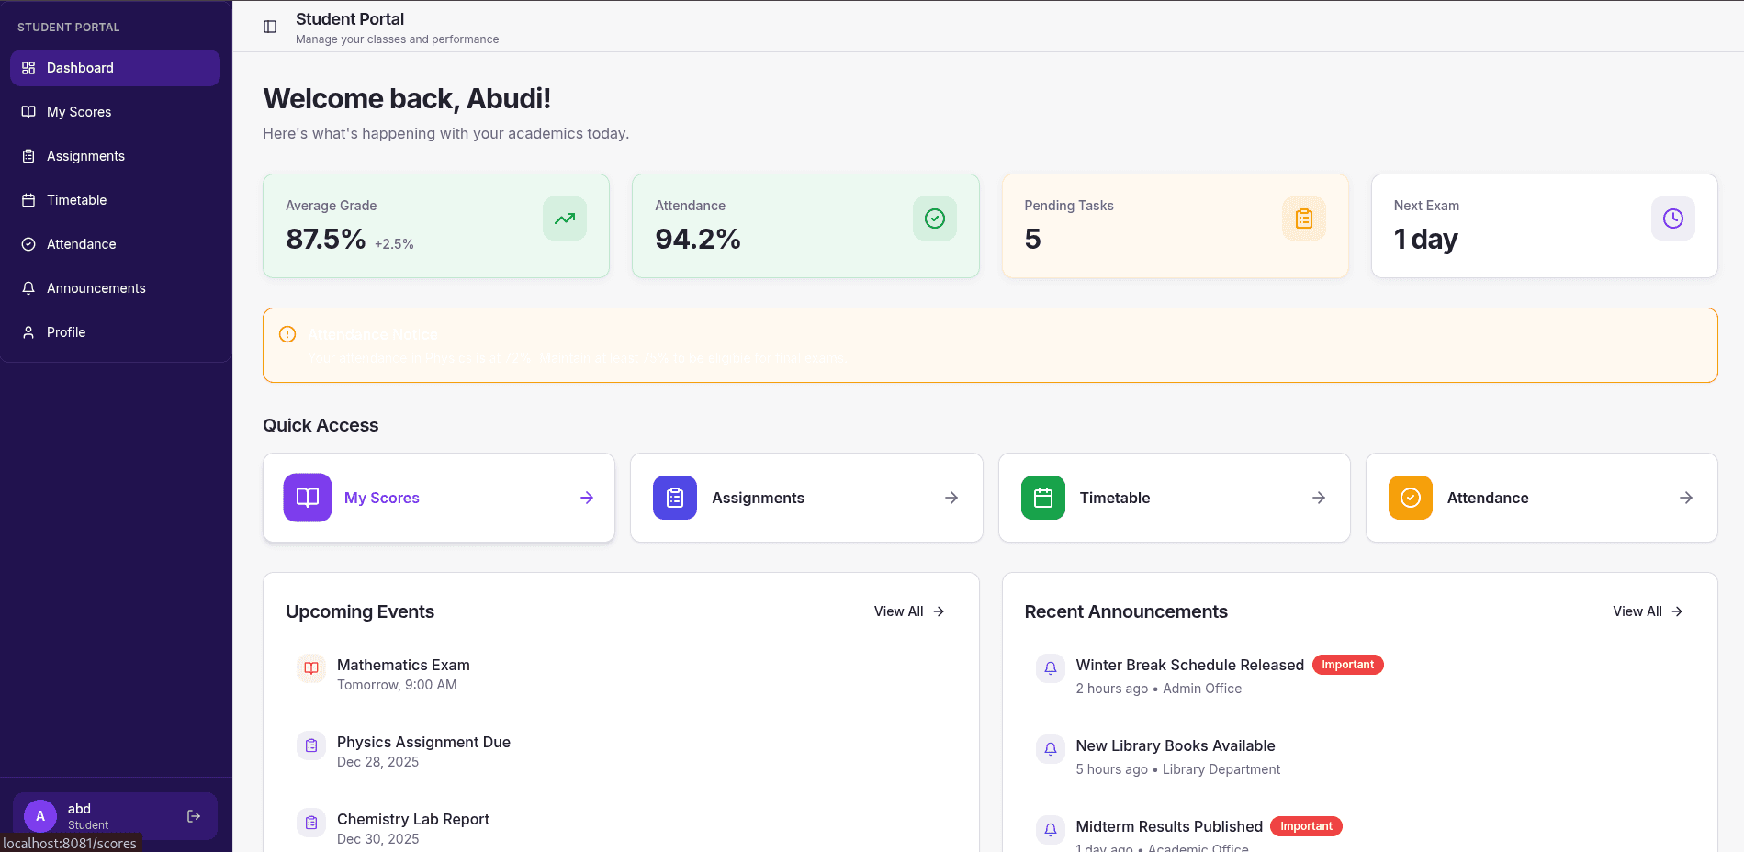Click the Physics Assignment Due event title
Image resolution: width=1744 pixels, height=852 pixels.
[423, 742]
